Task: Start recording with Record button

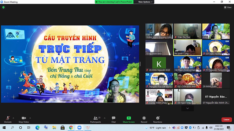Action: point(144,119)
